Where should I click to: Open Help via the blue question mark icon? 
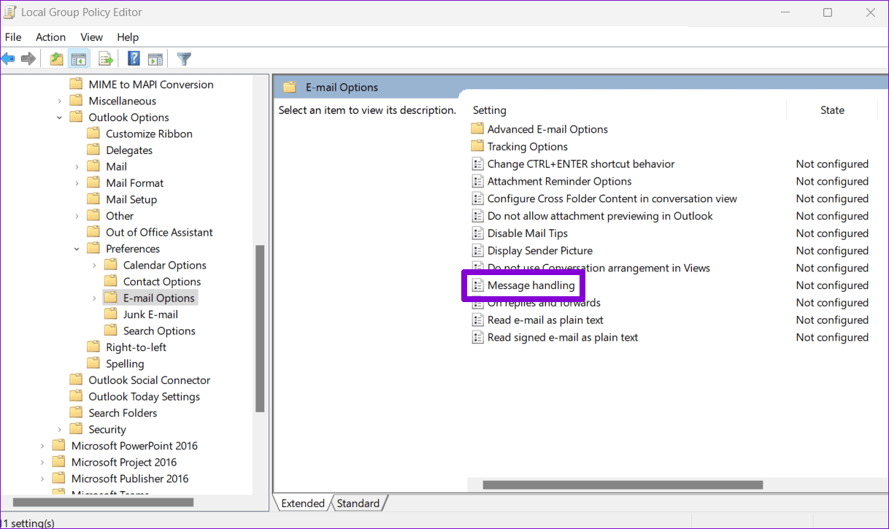click(134, 58)
